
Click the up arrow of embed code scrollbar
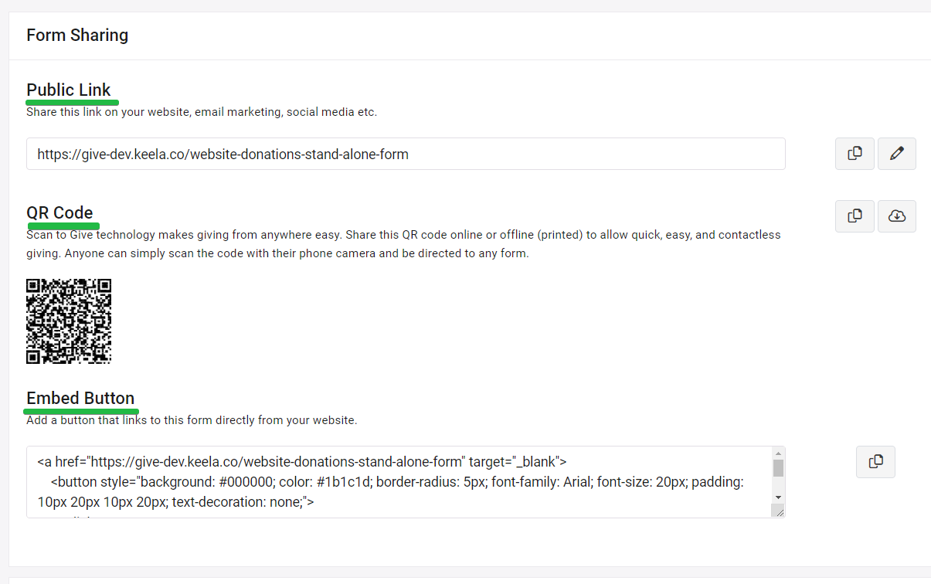pyautogui.click(x=778, y=452)
